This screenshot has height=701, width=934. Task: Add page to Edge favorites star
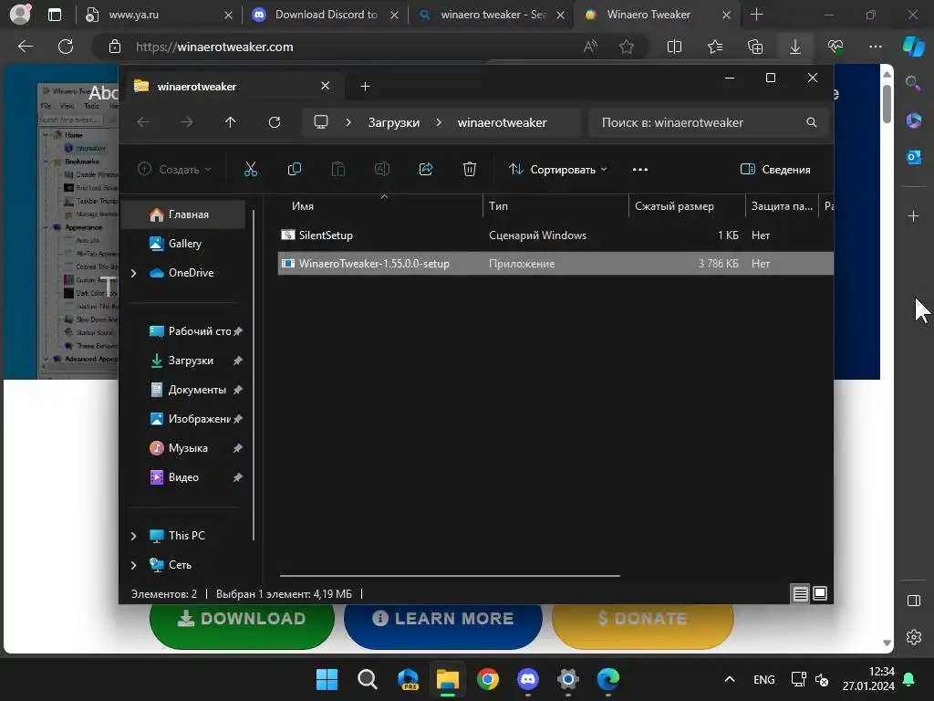pyautogui.click(x=626, y=47)
